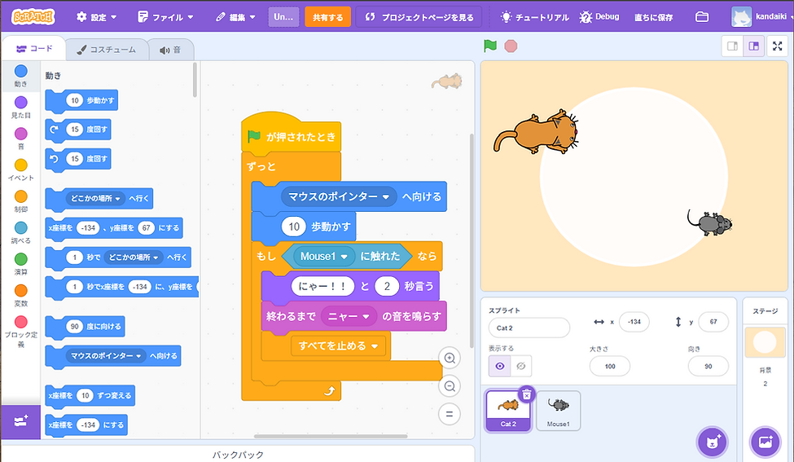Edit the sprite x position field
Viewport: 794px width, 462px height.
[634, 322]
